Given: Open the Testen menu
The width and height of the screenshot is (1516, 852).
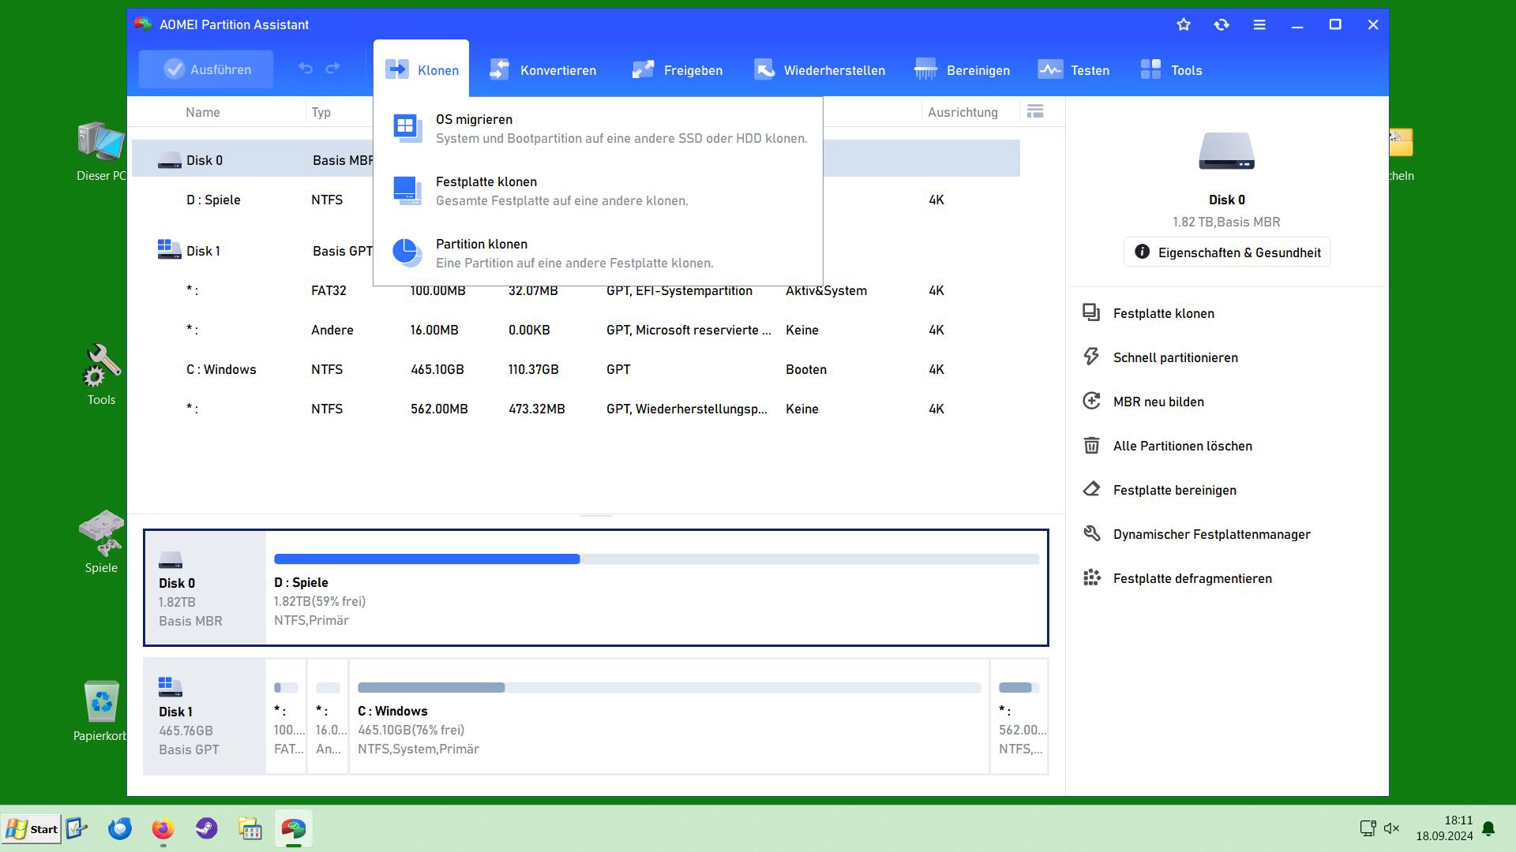Looking at the screenshot, I should [1074, 70].
